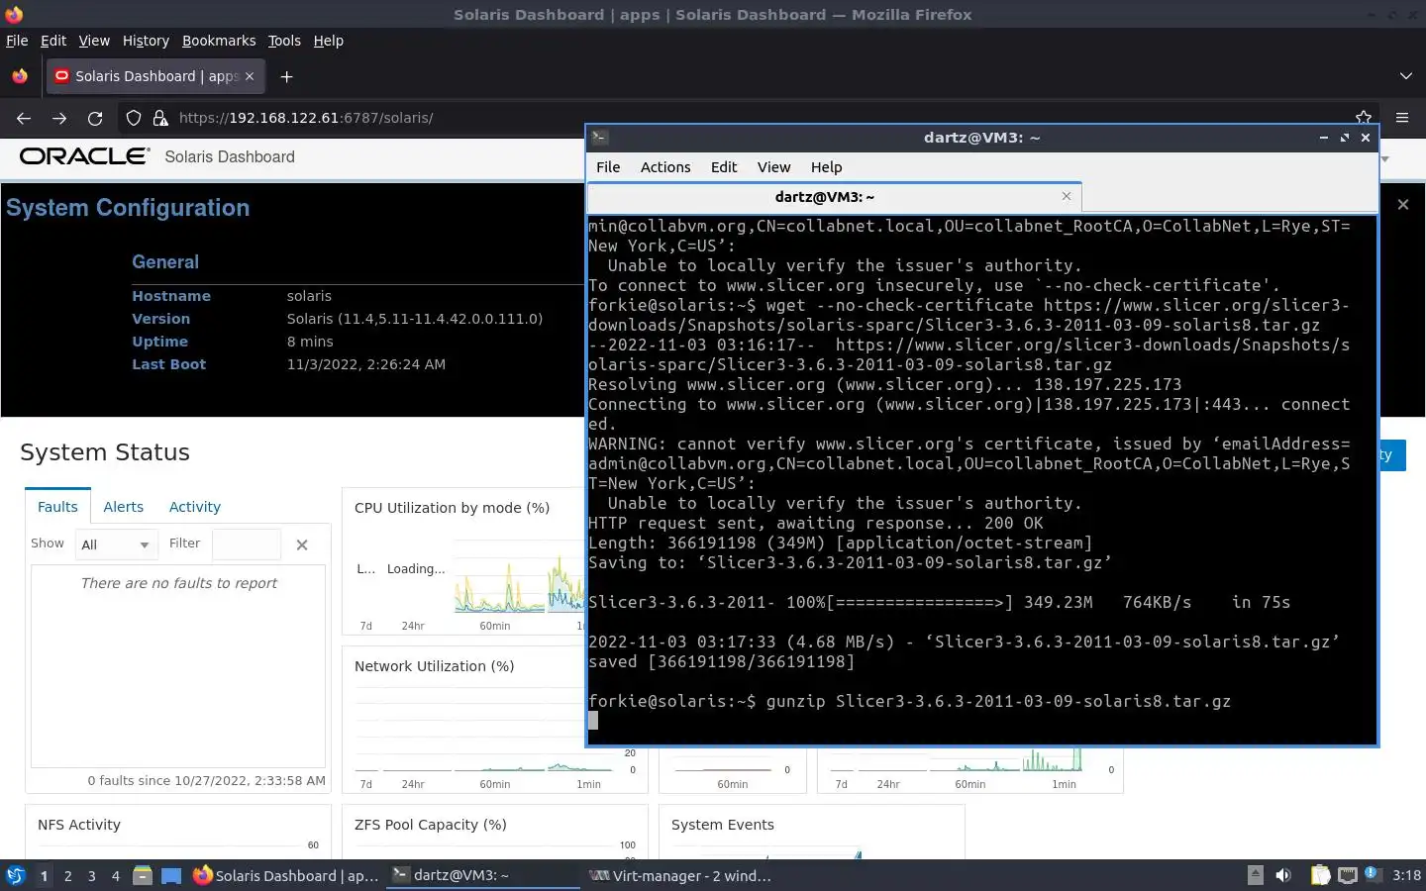
Task: Click the show desktop taskbar icon
Action: 171,875
